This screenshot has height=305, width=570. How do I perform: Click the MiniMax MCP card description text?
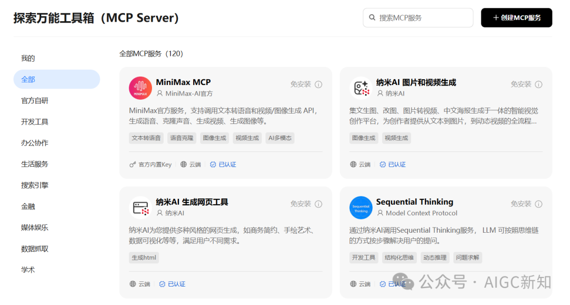point(223,116)
